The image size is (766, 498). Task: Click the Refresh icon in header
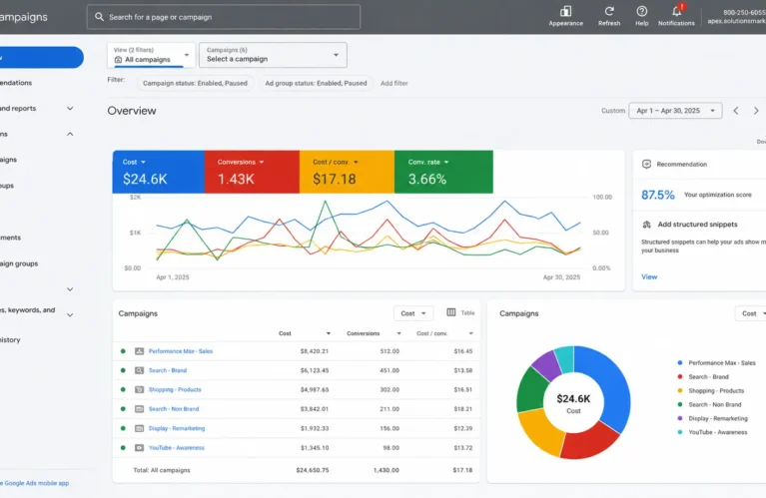pyautogui.click(x=609, y=11)
